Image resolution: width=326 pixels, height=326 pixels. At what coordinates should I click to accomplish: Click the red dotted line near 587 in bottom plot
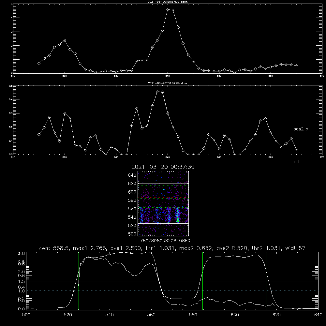[x=208, y=281]
